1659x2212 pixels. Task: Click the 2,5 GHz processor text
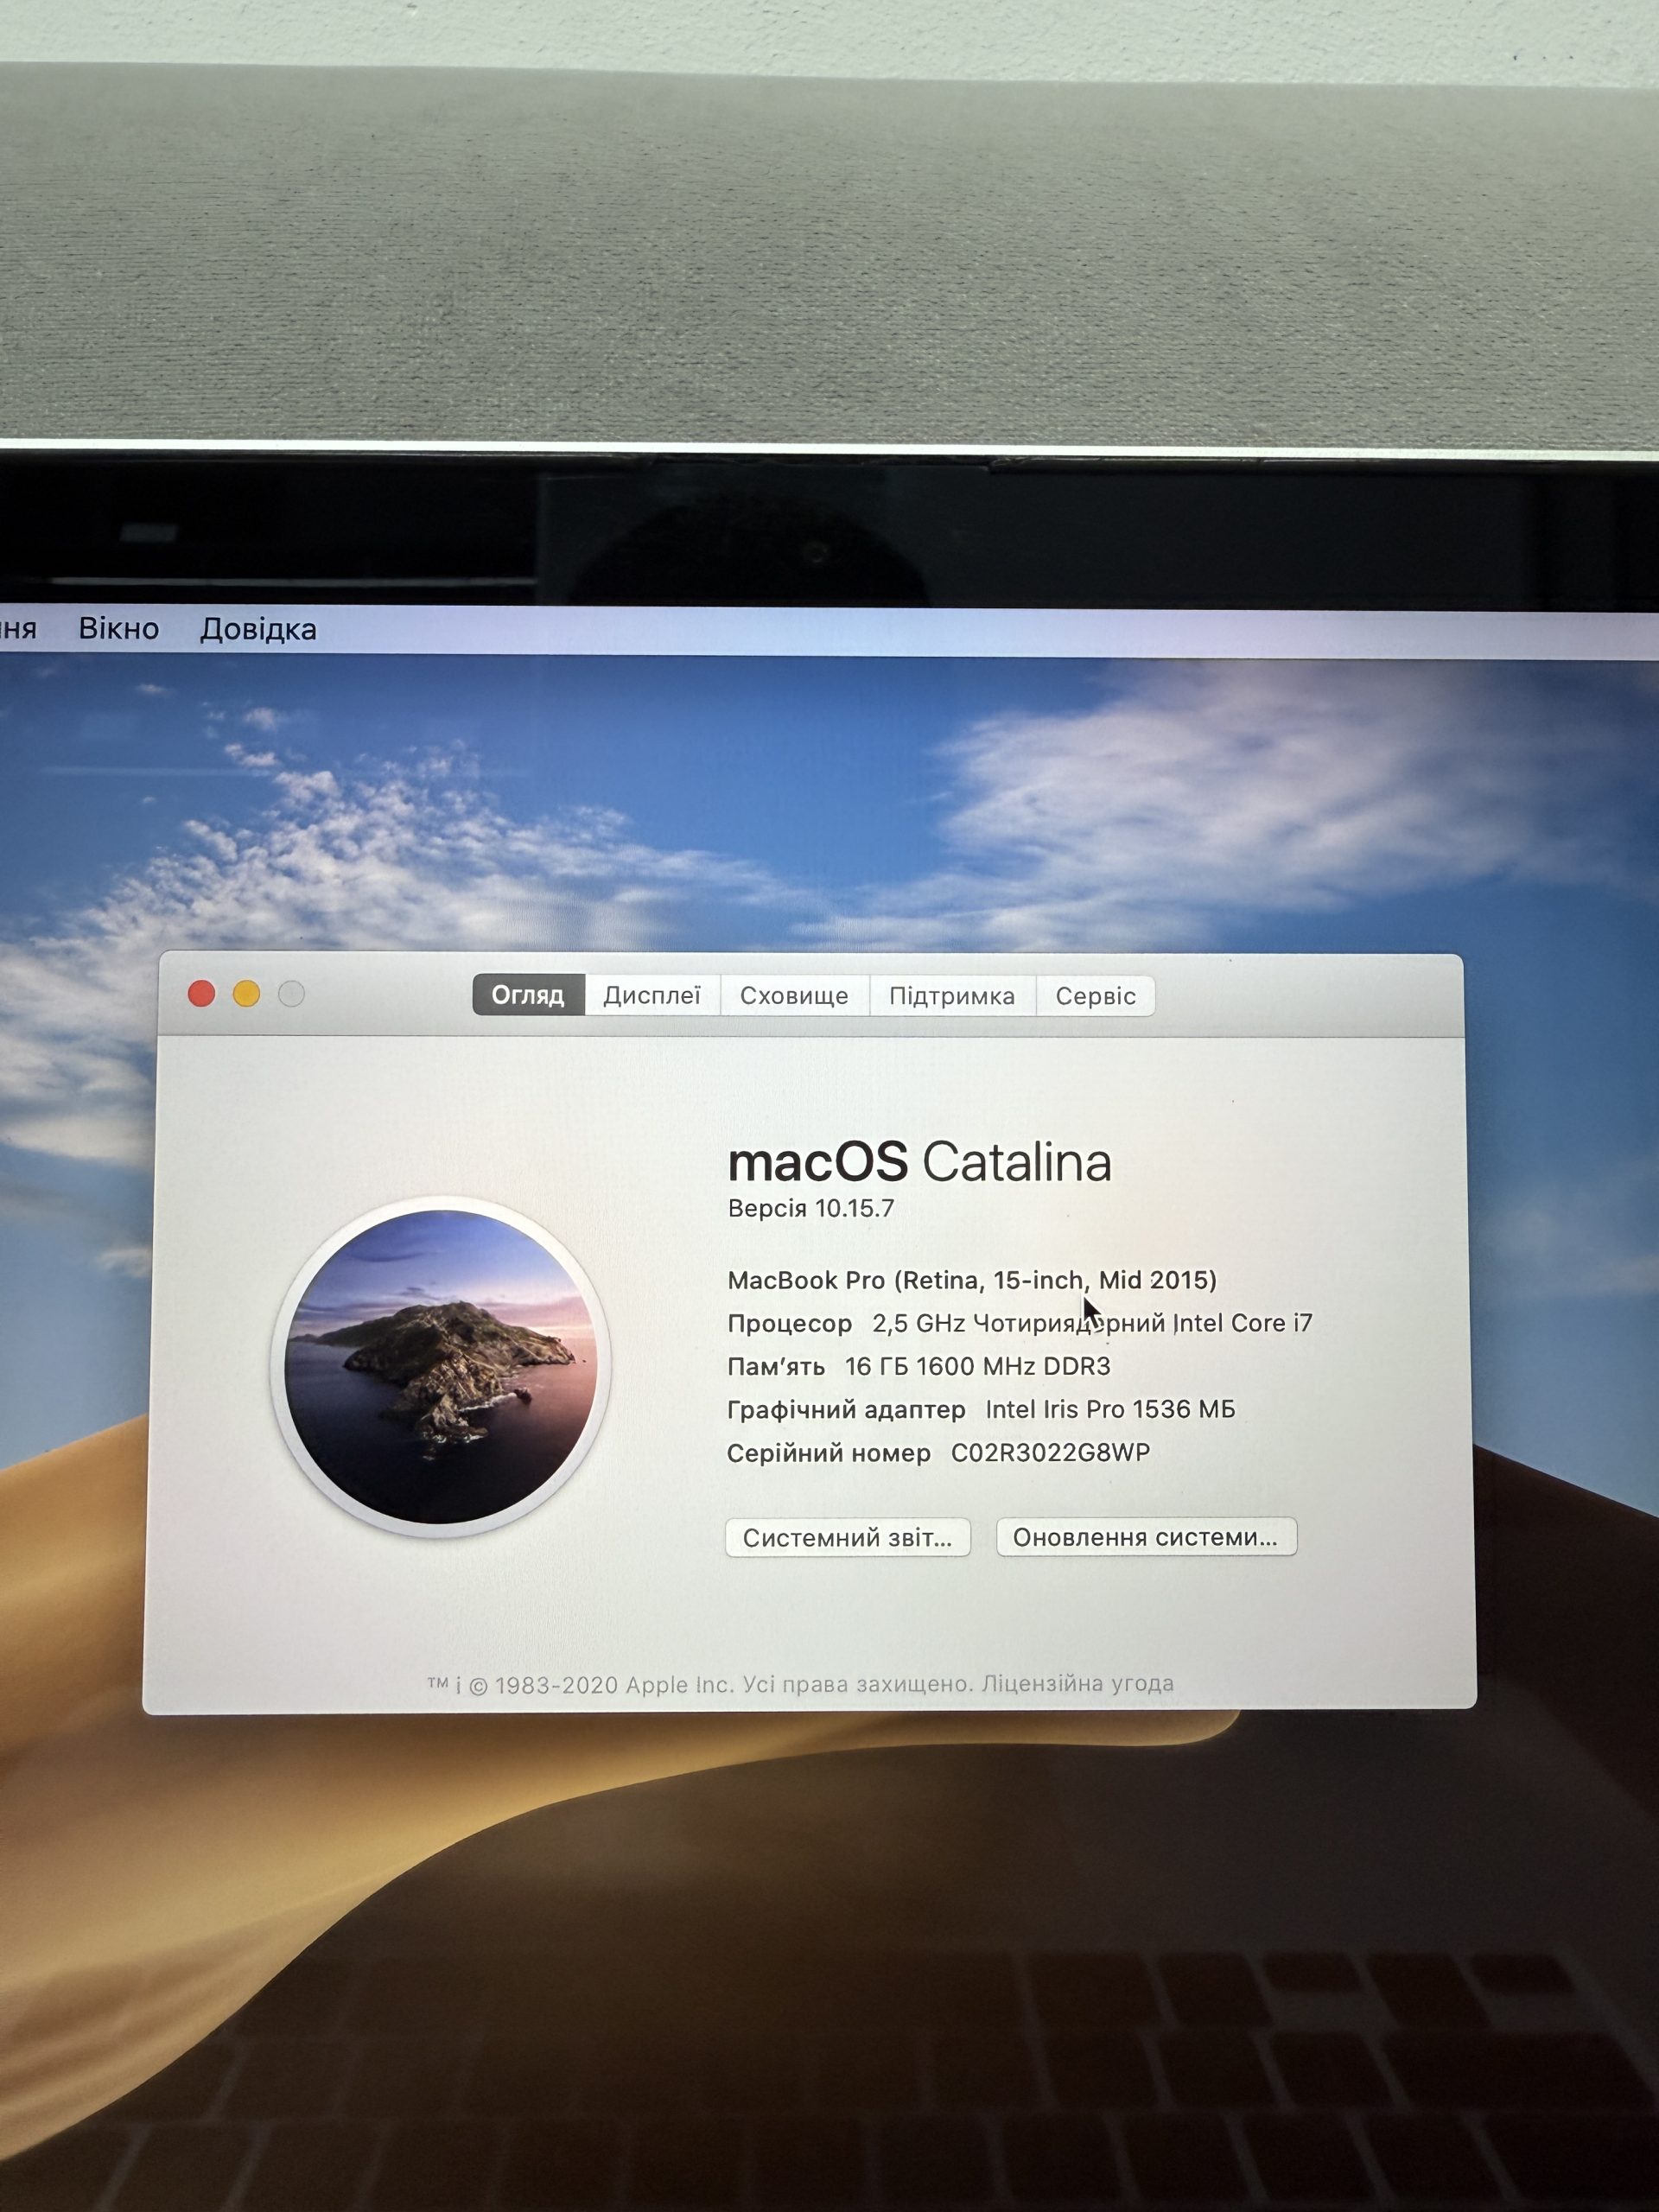(x=1092, y=1323)
